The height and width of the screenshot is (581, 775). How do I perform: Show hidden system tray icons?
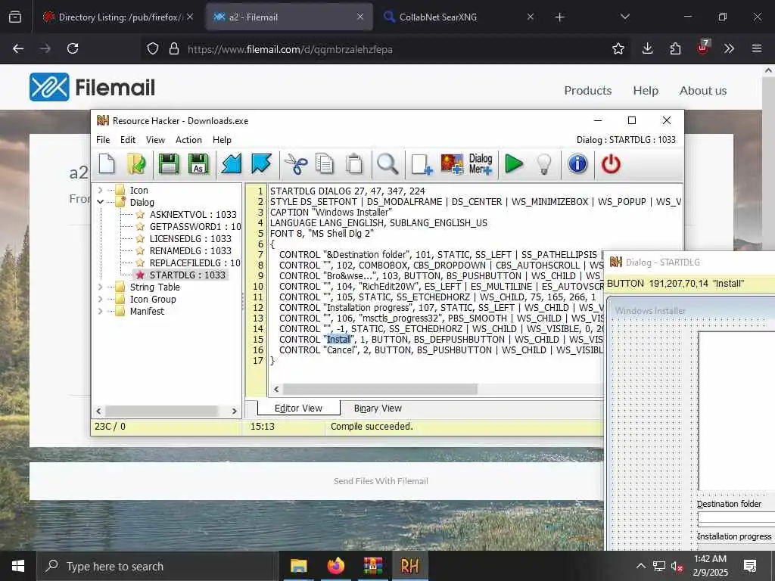point(640,566)
